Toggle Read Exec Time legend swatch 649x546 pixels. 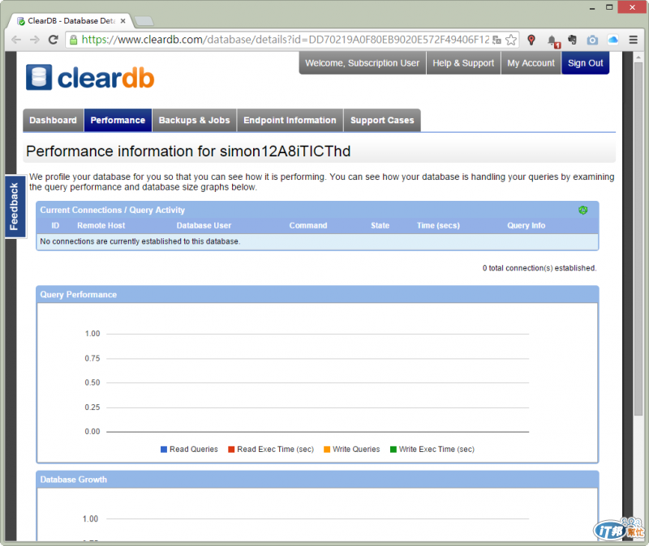[x=231, y=450]
